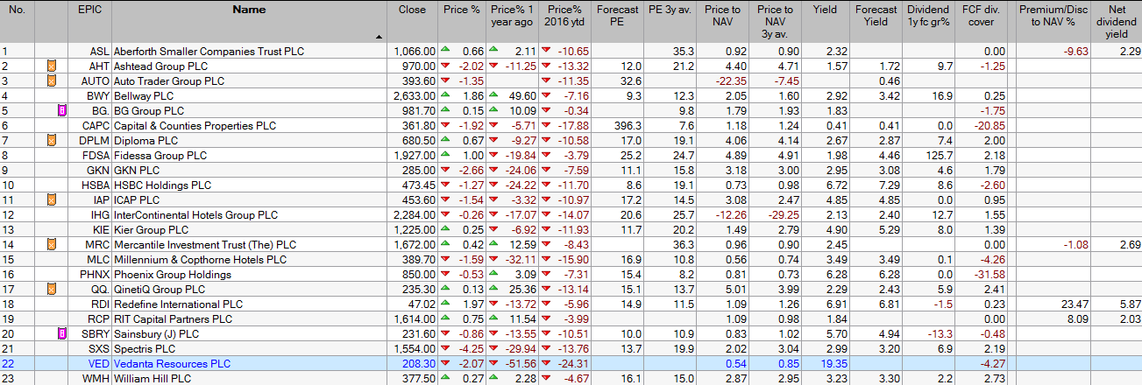Image resolution: width=1142 pixels, height=385 pixels.
Task: Click the WMH ticker cell
Action: (89, 379)
